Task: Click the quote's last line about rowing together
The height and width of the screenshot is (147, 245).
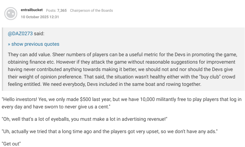Action: [104, 84]
